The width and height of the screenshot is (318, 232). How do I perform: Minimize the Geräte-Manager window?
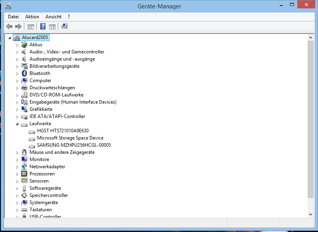[281, 5]
